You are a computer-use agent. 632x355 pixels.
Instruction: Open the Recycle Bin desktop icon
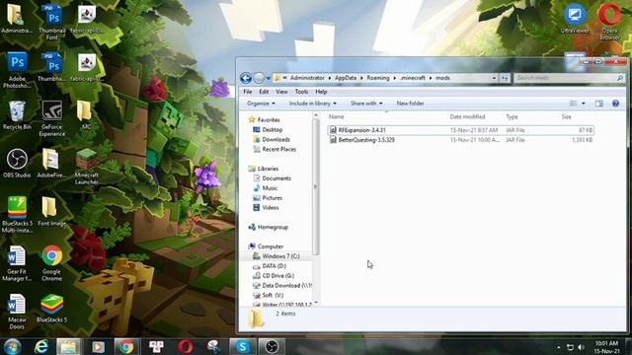pos(17,115)
